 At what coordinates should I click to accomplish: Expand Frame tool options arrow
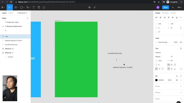(18, 7)
